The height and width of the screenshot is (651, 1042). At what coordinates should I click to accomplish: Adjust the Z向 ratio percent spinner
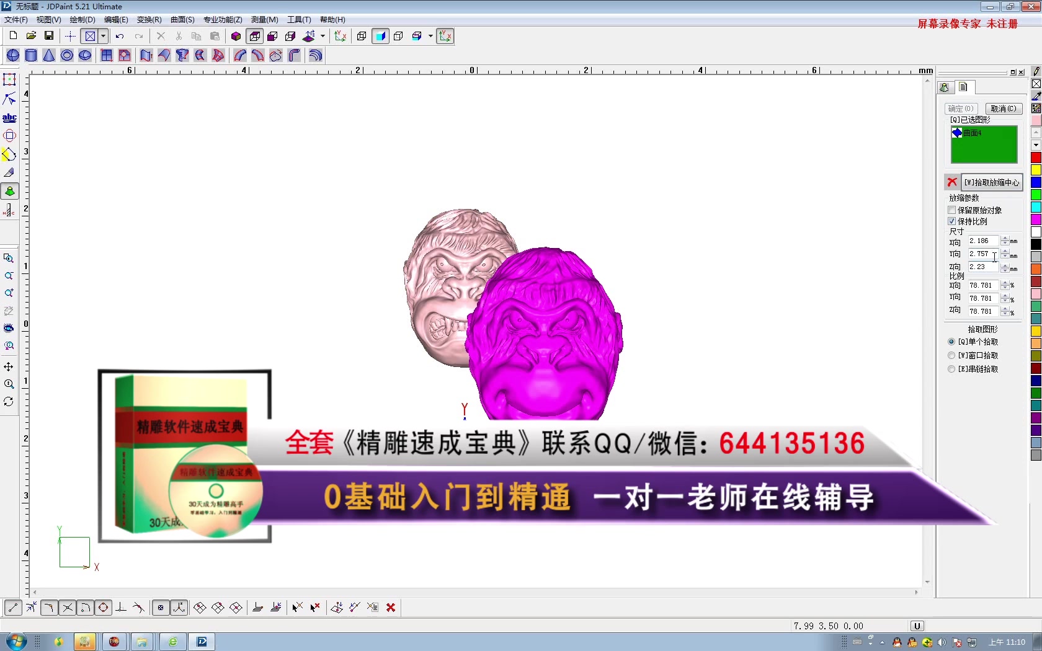click(x=1005, y=311)
